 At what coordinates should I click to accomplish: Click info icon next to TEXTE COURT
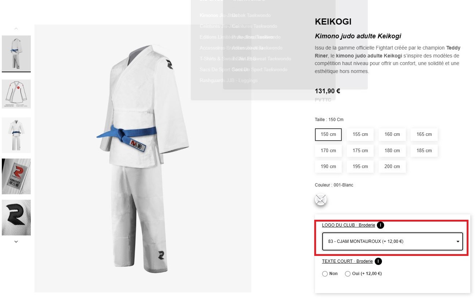378,261
